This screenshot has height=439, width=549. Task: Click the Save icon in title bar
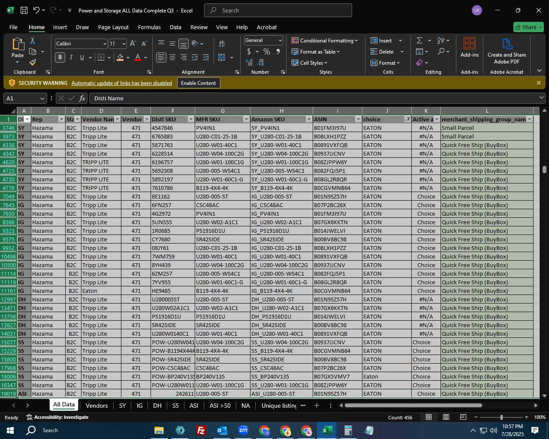click(x=24, y=10)
